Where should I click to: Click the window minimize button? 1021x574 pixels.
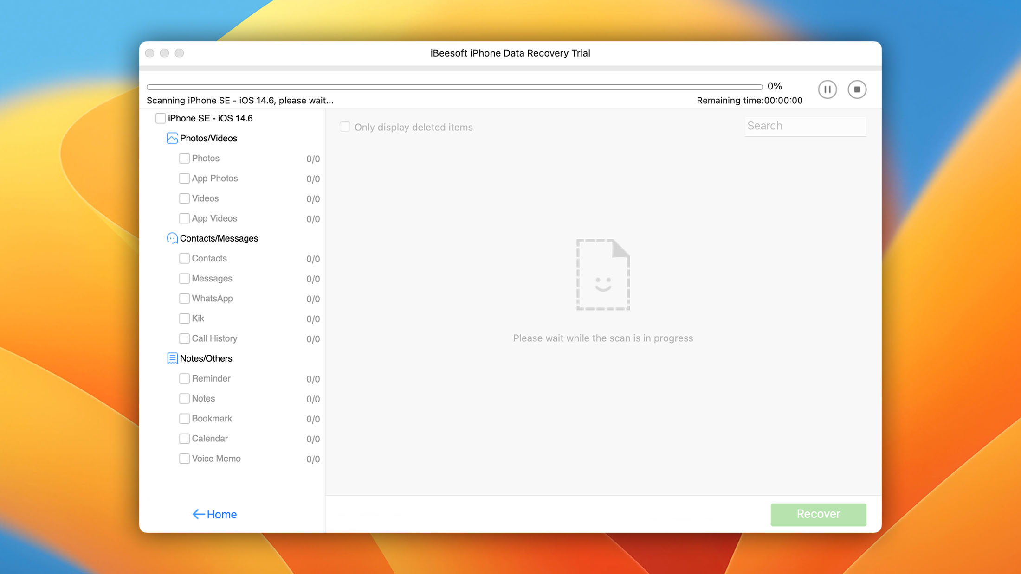click(x=164, y=53)
